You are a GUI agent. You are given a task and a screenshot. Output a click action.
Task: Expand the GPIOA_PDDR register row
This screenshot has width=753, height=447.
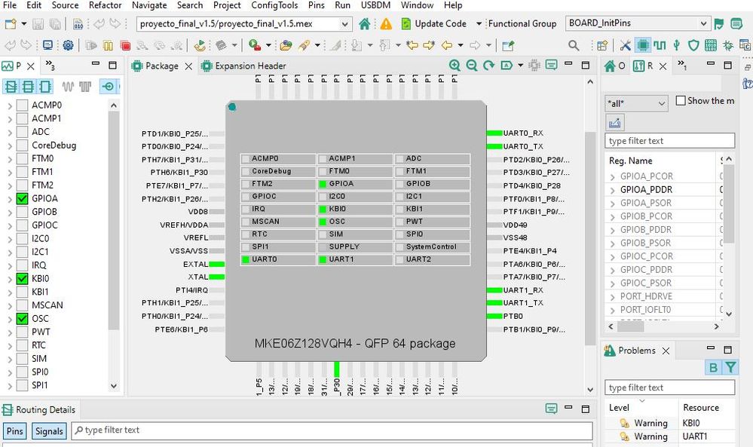(612, 190)
